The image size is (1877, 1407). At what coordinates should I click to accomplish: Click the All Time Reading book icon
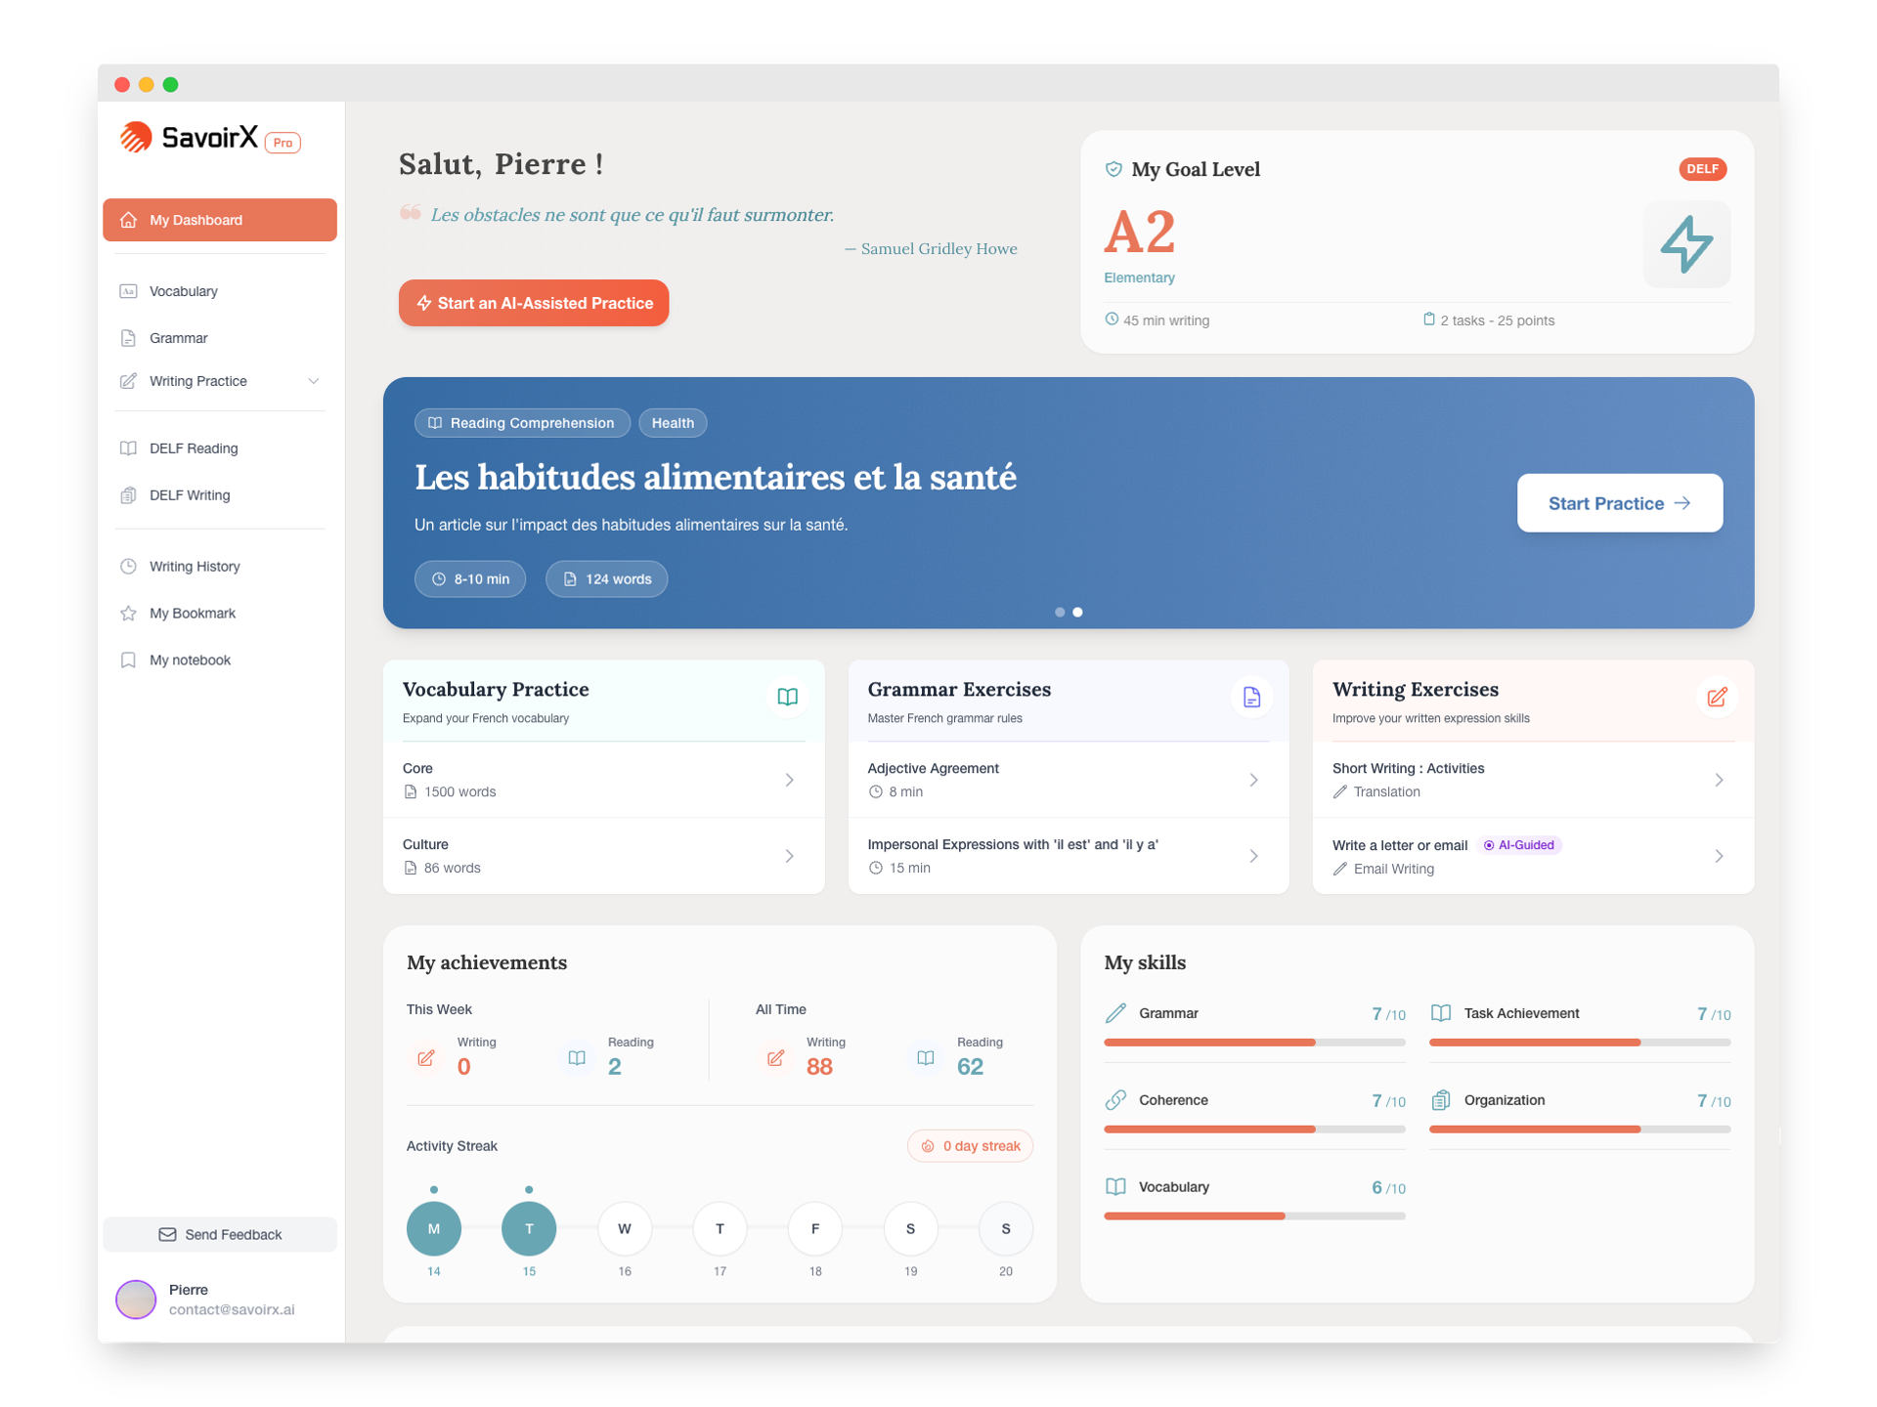pos(926,1058)
